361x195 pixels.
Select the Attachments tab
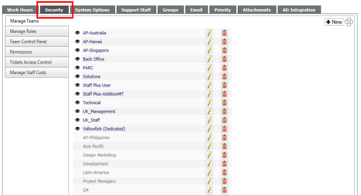257,10
